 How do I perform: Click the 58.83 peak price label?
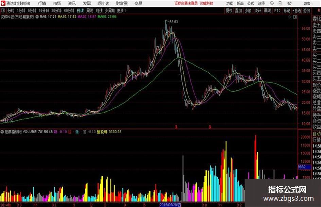coord(174,22)
